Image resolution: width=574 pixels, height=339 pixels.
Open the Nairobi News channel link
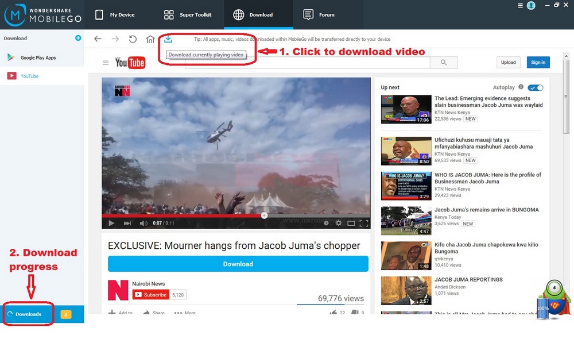(148, 284)
